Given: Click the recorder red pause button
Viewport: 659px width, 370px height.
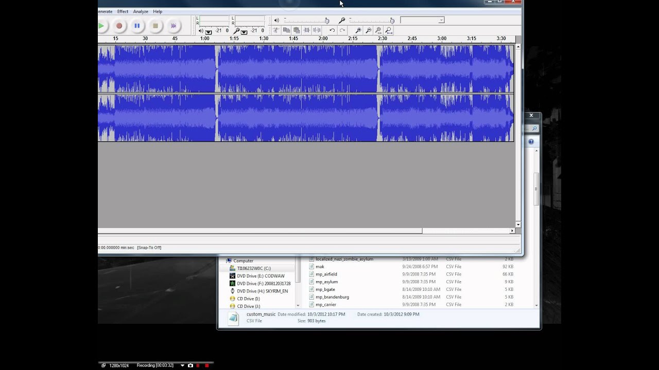Looking at the screenshot, I should (x=198, y=365).
